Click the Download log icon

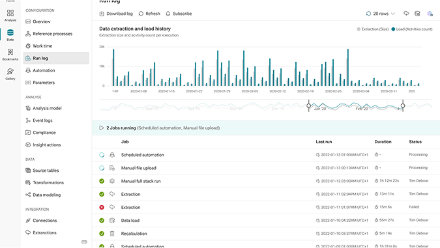(x=102, y=14)
